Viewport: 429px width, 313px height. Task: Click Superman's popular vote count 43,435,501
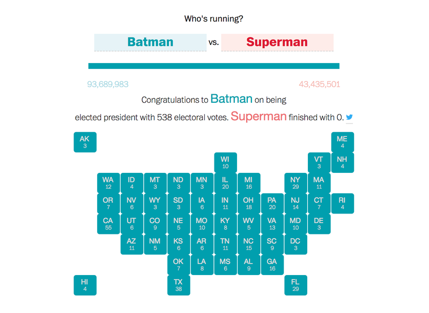click(319, 85)
